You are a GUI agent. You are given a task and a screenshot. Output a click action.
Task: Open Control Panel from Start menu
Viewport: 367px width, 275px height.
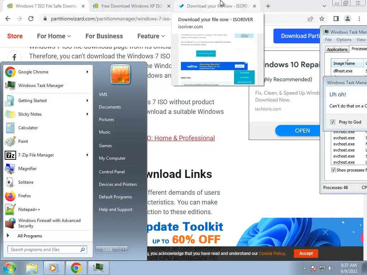tap(112, 172)
